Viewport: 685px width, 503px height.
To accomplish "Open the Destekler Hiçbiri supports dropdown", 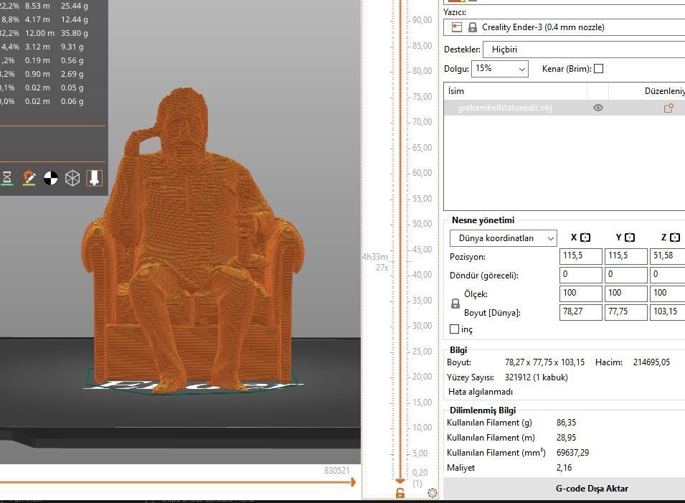I will pyautogui.click(x=584, y=50).
